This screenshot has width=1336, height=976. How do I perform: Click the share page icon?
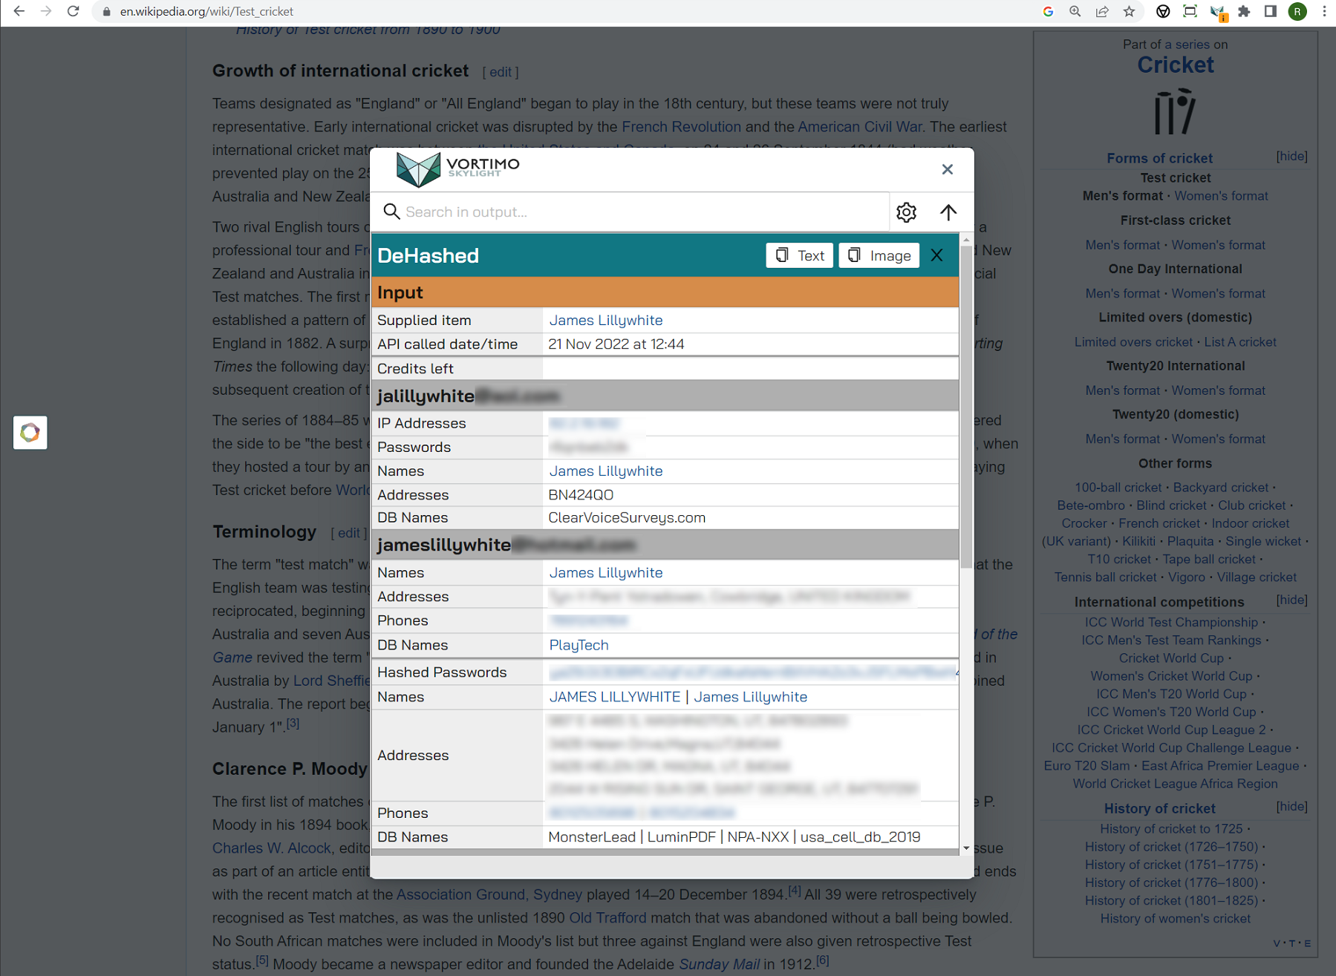click(x=1102, y=11)
